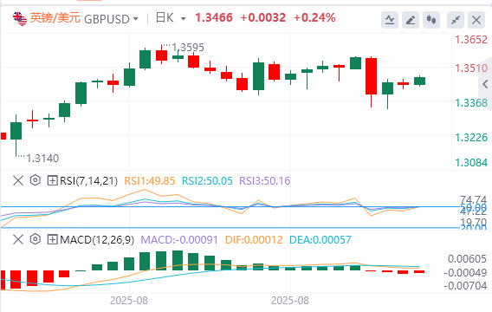This screenshot has width=492, height=312.
Task: Click the UK/US flag currency icon
Action: (20, 19)
